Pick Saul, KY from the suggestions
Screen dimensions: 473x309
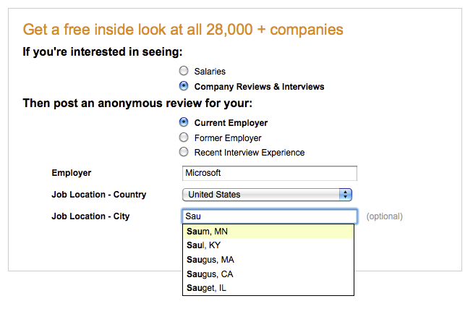[268, 245]
